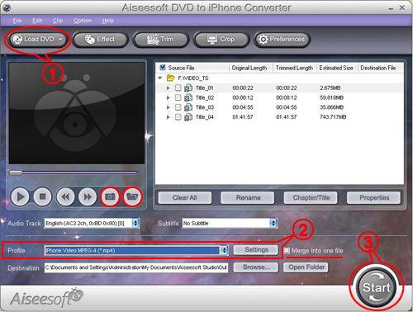Click the app icon in title bar

7,7
